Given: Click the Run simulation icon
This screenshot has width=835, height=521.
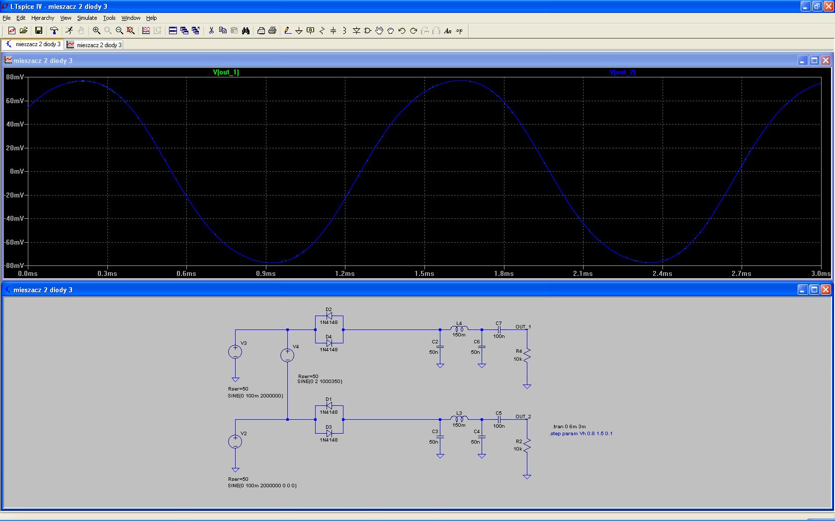Looking at the screenshot, I should coord(69,31).
